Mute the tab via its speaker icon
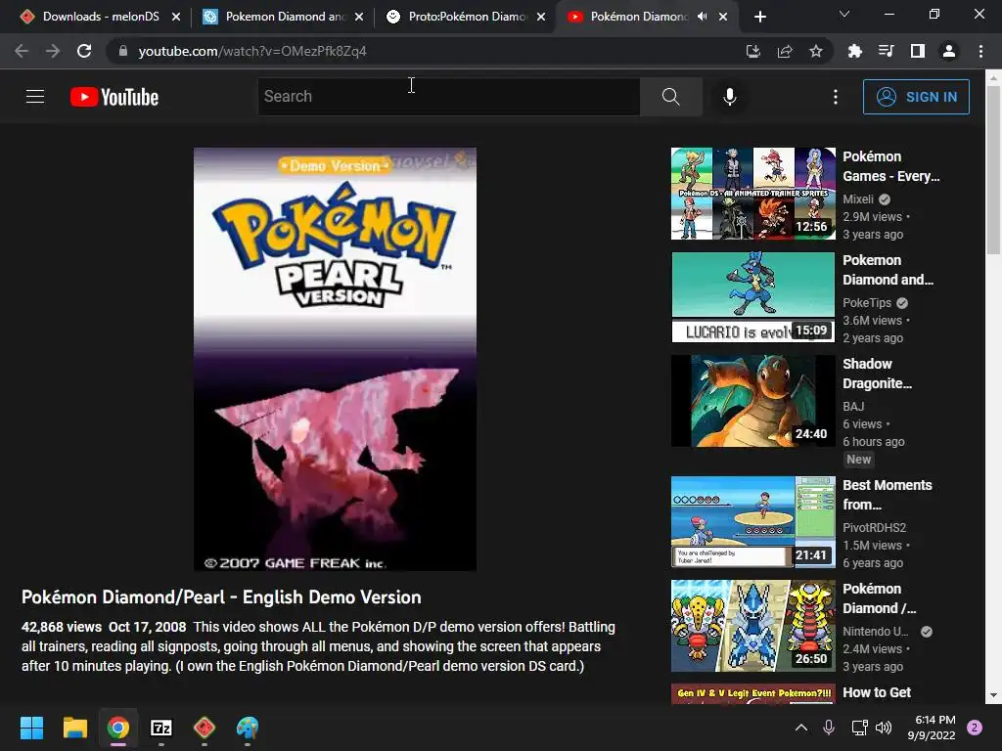This screenshot has width=1002, height=751. tap(703, 17)
